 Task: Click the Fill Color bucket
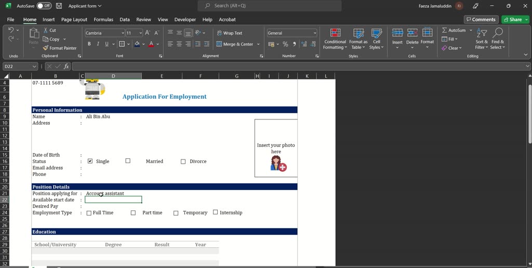[137, 44]
